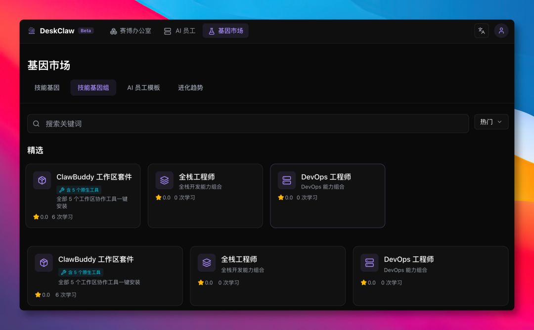The image size is (534, 330).
Task: Open the DevOps 工程师 featured card
Action: [327, 195]
